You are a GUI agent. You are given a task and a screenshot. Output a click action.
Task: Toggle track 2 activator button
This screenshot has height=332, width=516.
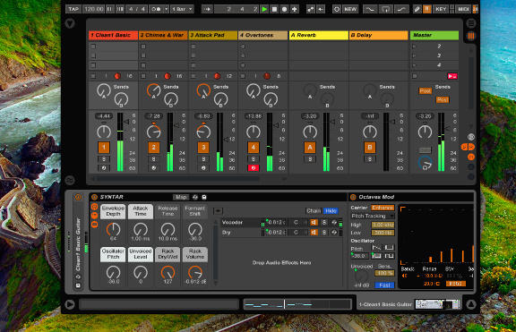pyautogui.click(x=154, y=148)
